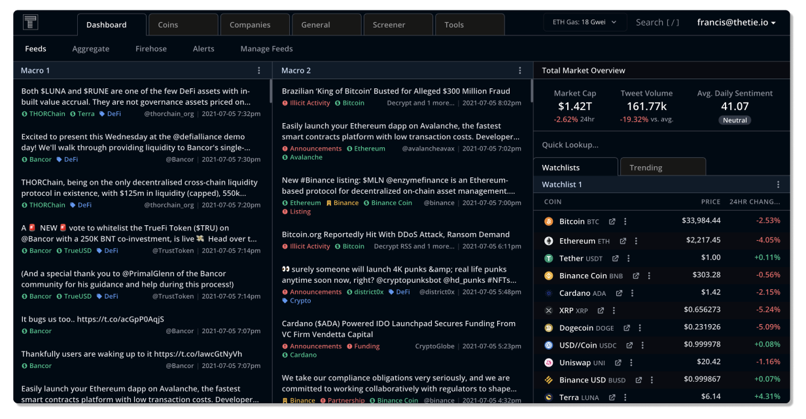The image size is (806, 419).
Task: Open 'Brazilian King of Bitcoin' article
Action: pyautogui.click(x=396, y=91)
